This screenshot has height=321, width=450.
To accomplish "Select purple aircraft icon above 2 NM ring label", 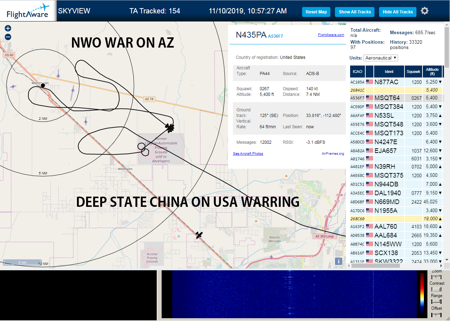I will (72, 90).
